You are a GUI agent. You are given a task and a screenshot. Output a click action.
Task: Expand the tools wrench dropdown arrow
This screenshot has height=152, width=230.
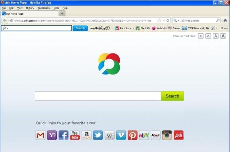click(x=217, y=28)
